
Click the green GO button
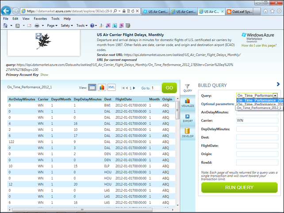pyautogui.click(x=169, y=88)
